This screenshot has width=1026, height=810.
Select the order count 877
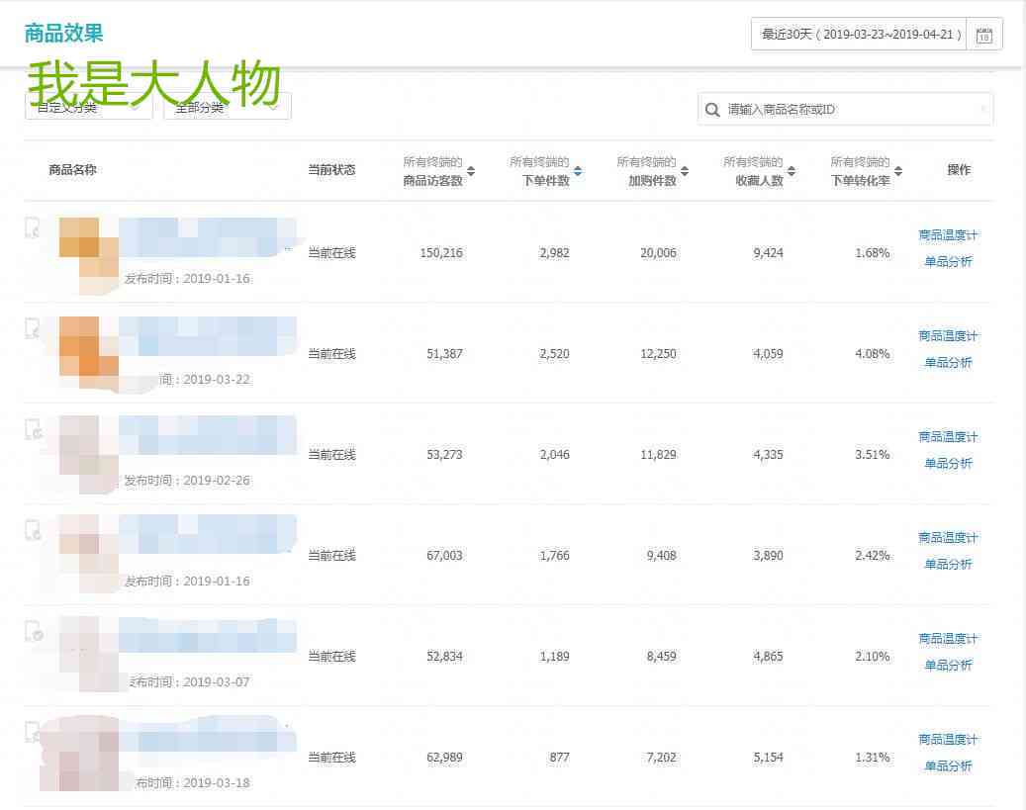tap(559, 757)
